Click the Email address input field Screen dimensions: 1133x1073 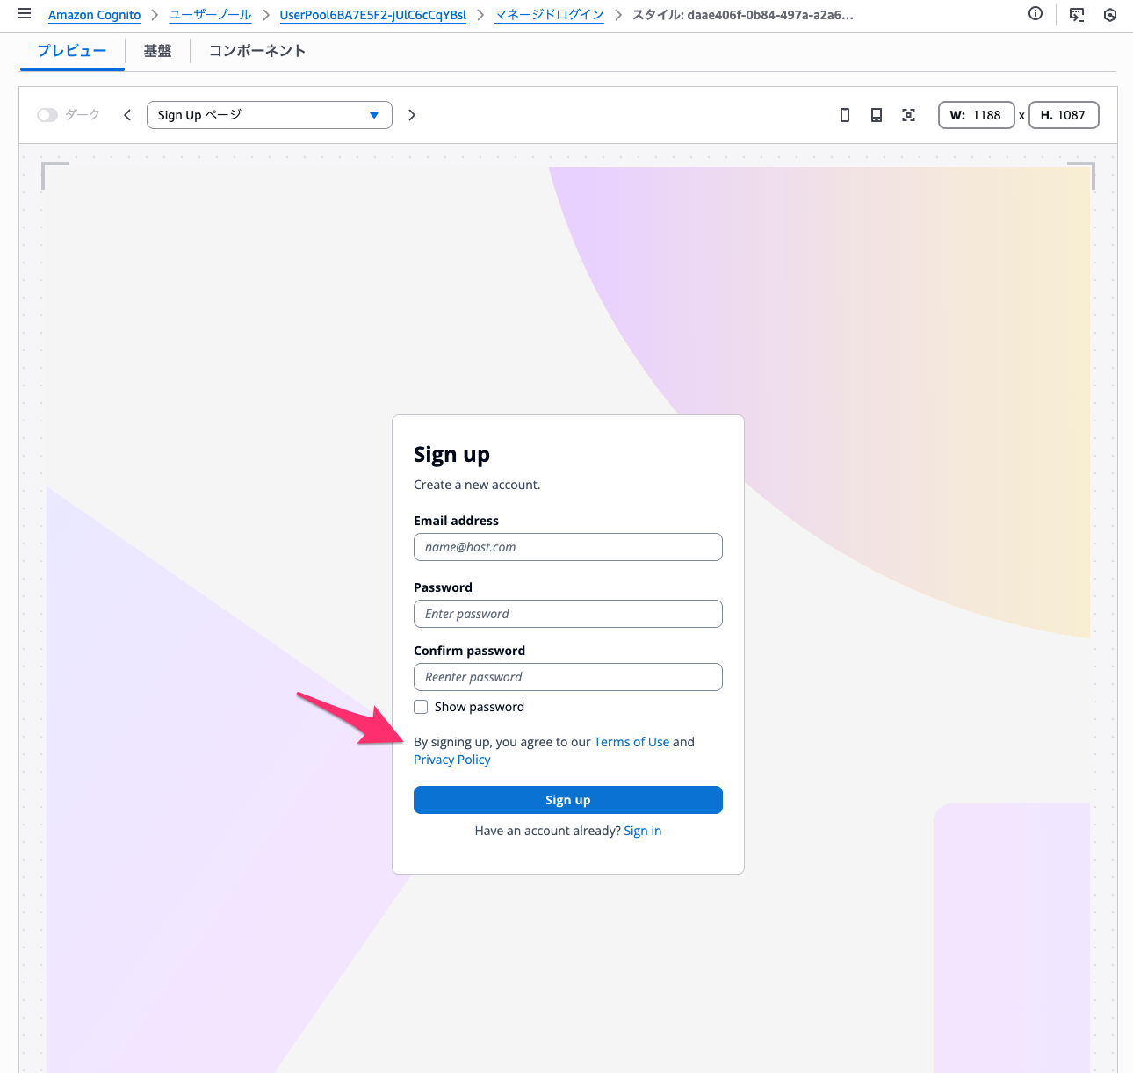[x=567, y=547]
